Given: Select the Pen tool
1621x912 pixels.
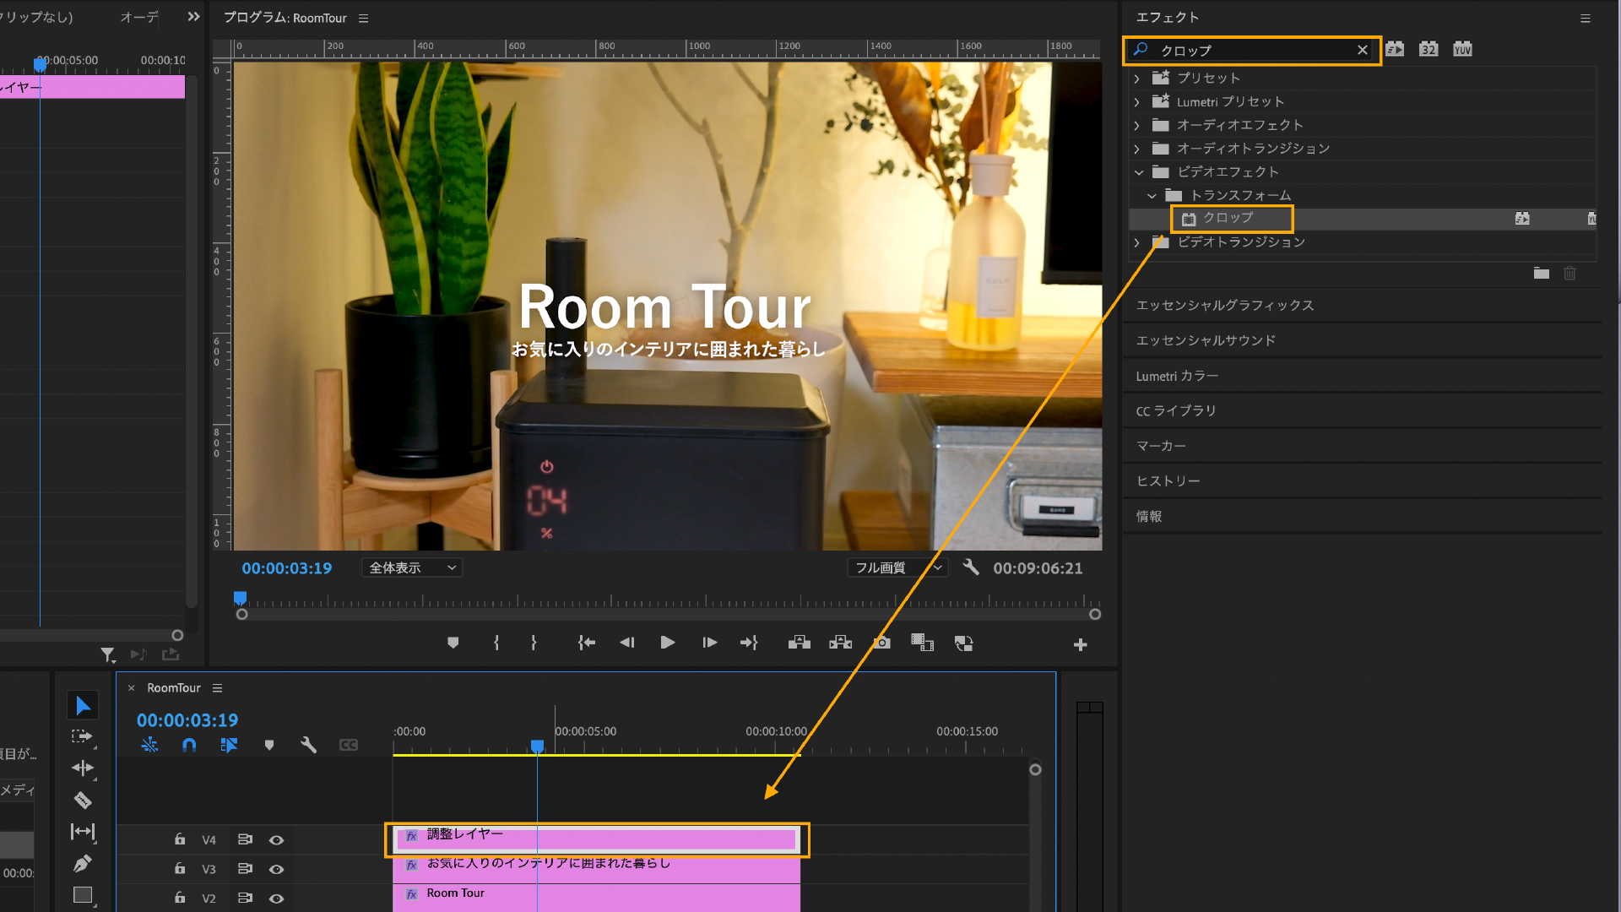Looking at the screenshot, I should tap(82, 863).
